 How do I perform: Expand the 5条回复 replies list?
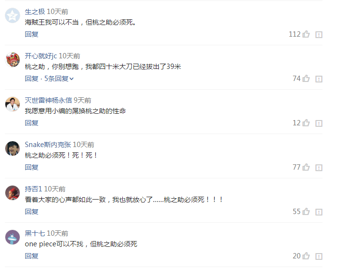click(x=59, y=79)
